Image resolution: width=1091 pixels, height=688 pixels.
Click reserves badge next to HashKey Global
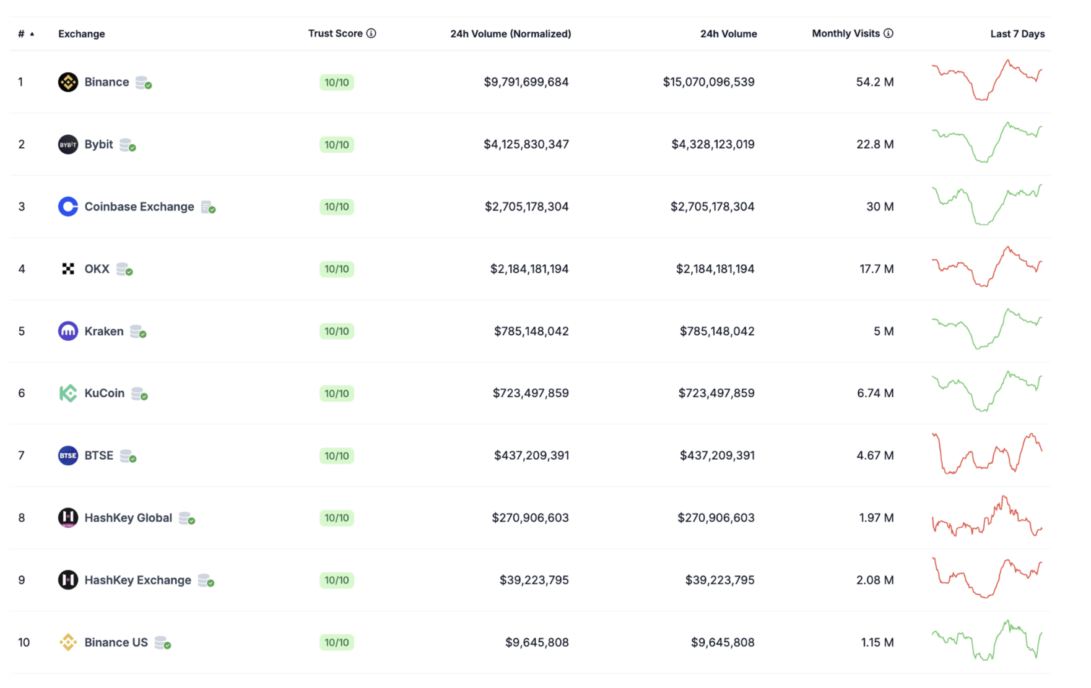coord(186,518)
